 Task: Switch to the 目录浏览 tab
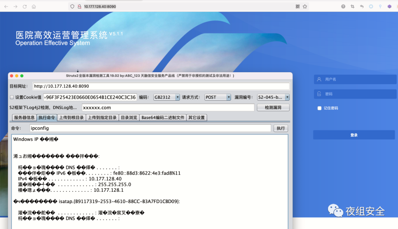tap(129, 117)
